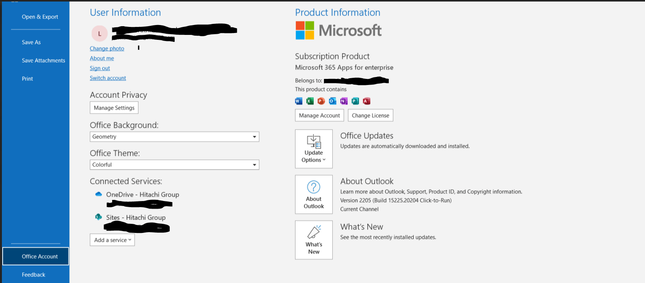Viewport: 645px width, 283px height.
Task: Open the About Outlook button
Action: point(314,194)
